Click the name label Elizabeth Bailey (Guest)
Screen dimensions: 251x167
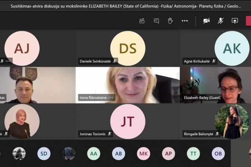pos(202,97)
